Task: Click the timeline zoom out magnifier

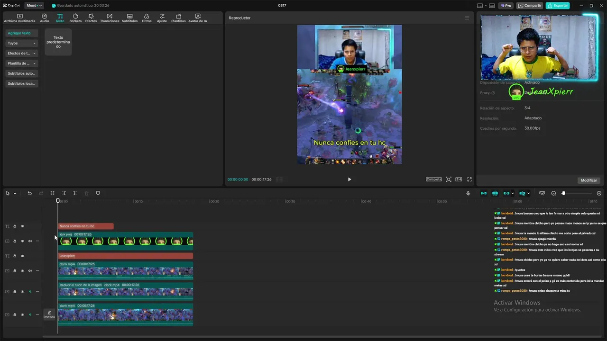Action: (x=553, y=193)
